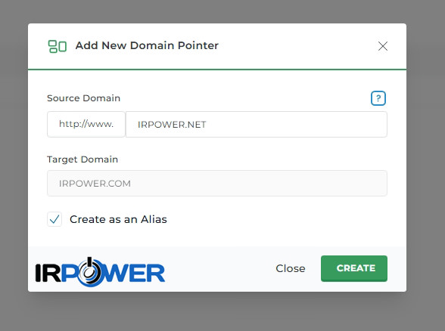
Task: Click the Target Domain IRPOWER.COM field
Action: (217, 183)
